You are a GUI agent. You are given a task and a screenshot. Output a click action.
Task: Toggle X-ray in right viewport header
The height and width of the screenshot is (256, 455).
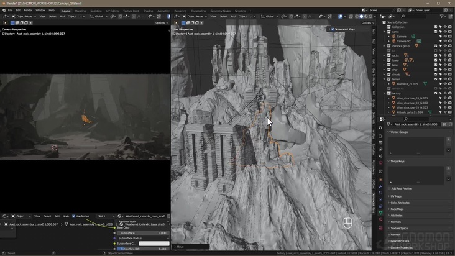point(351,17)
